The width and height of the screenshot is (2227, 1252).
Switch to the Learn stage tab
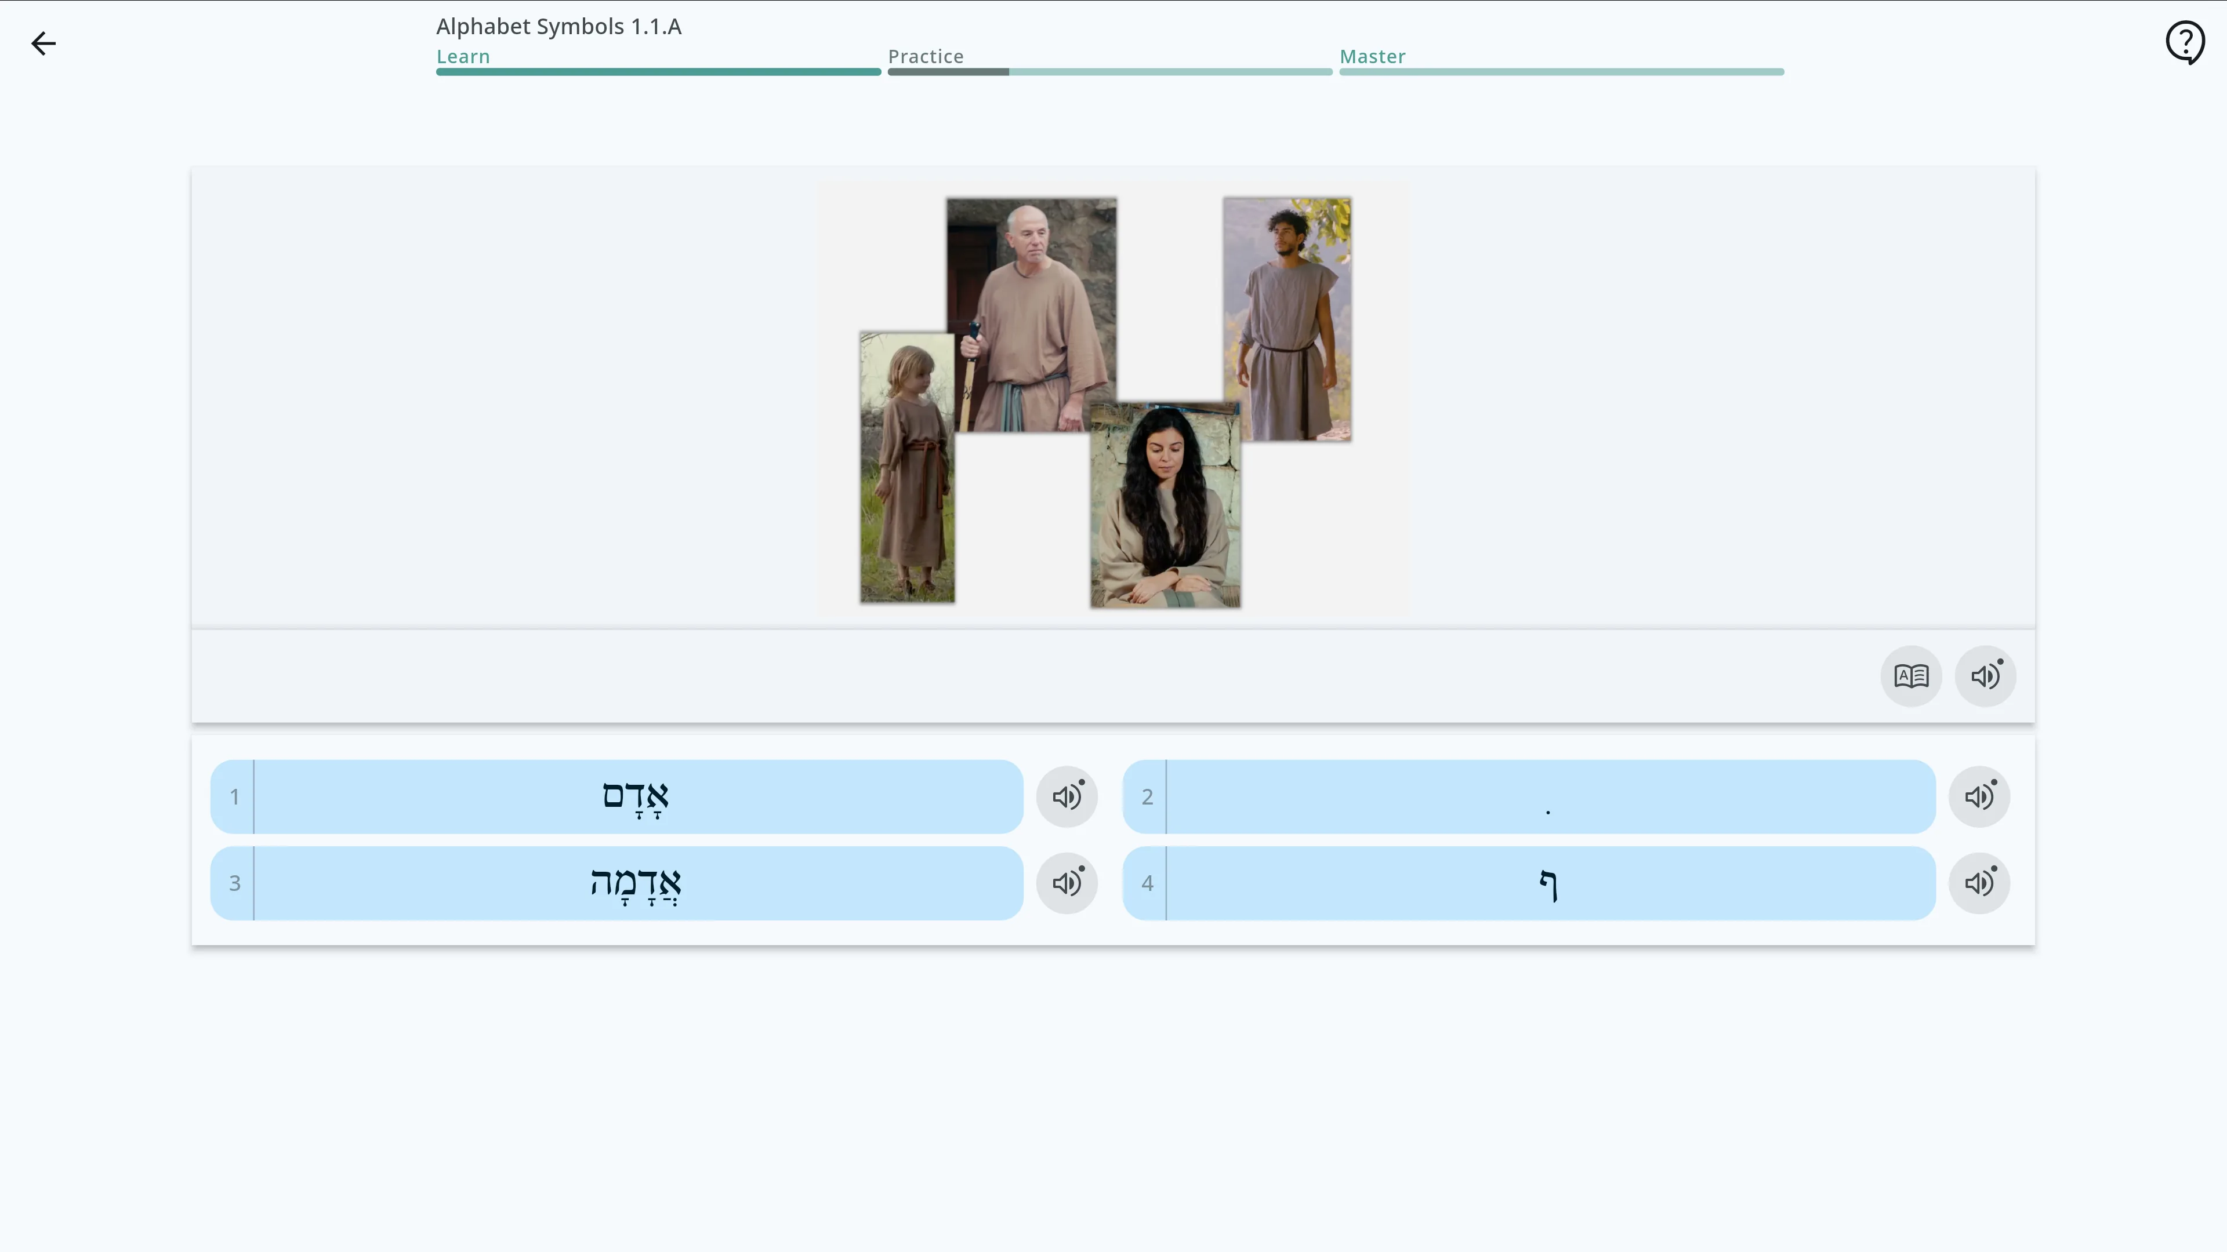pyautogui.click(x=463, y=56)
